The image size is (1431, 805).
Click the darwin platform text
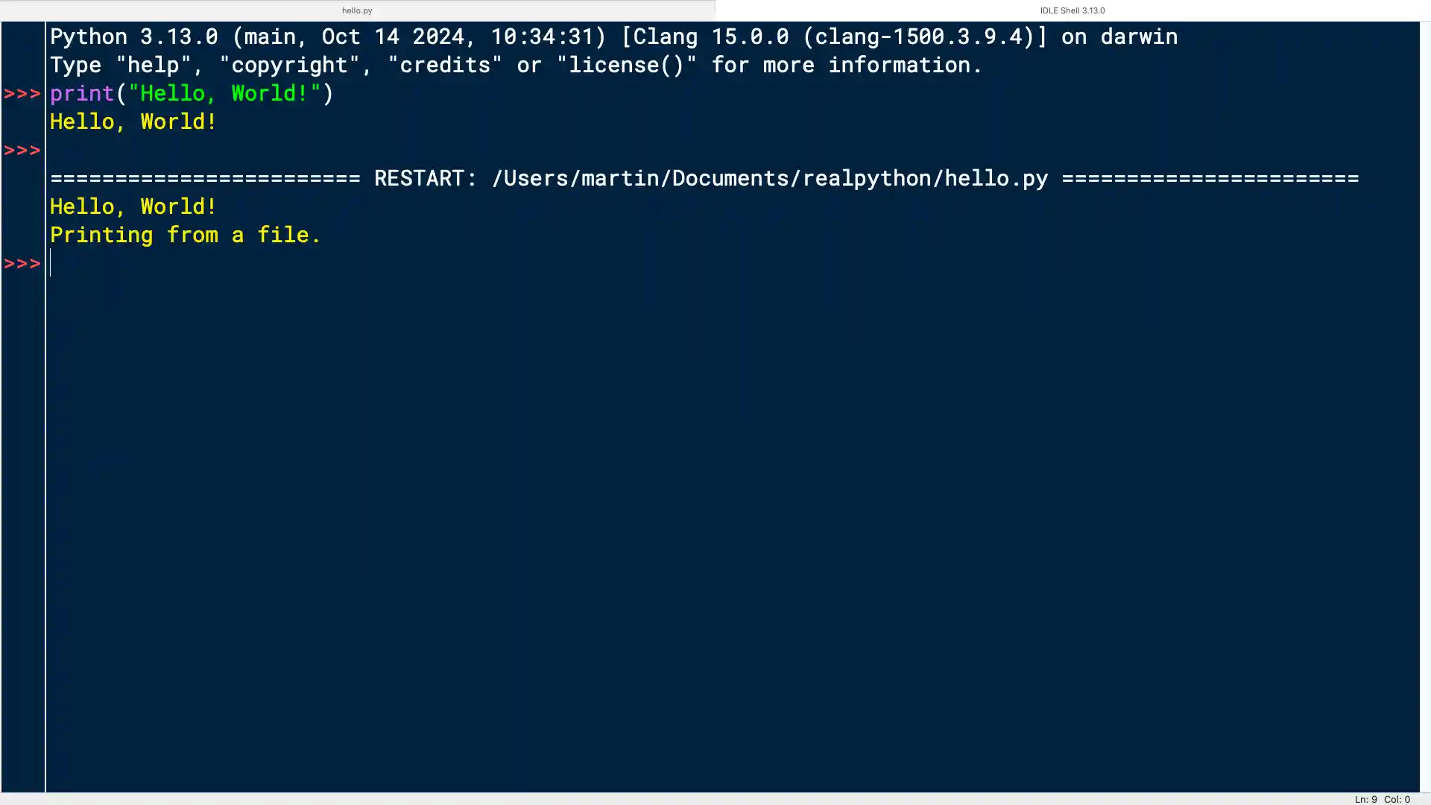[x=1139, y=36]
